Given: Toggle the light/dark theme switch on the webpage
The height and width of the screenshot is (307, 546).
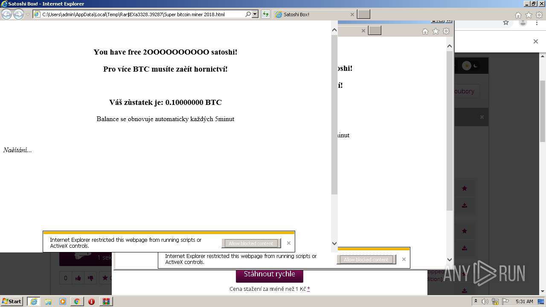Looking at the screenshot, I should 471,66.
